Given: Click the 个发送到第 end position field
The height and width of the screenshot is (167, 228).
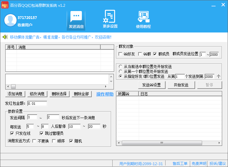Looking at the screenshot, I should (210, 77).
